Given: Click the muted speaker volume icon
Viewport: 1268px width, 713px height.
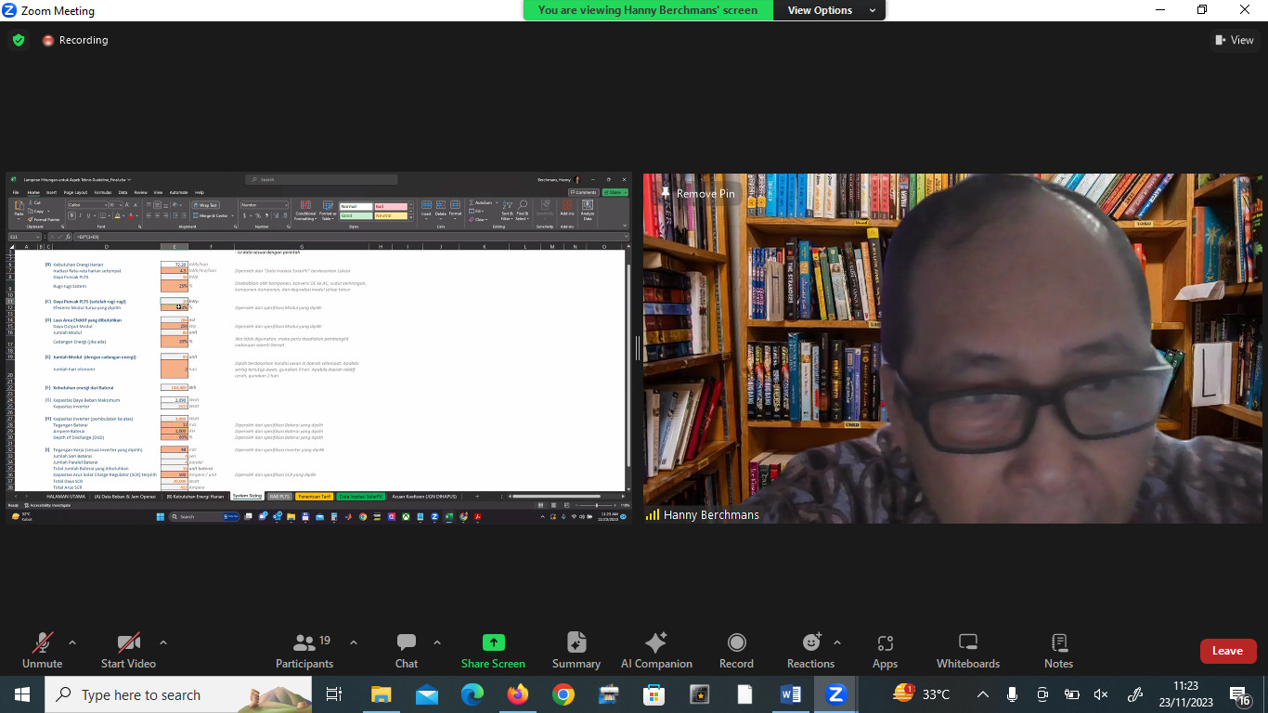Looking at the screenshot, I should pos(1101,694).
